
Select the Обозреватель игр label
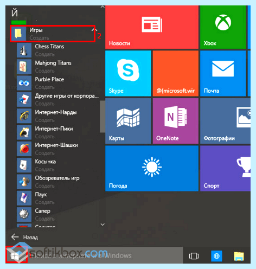57,178
